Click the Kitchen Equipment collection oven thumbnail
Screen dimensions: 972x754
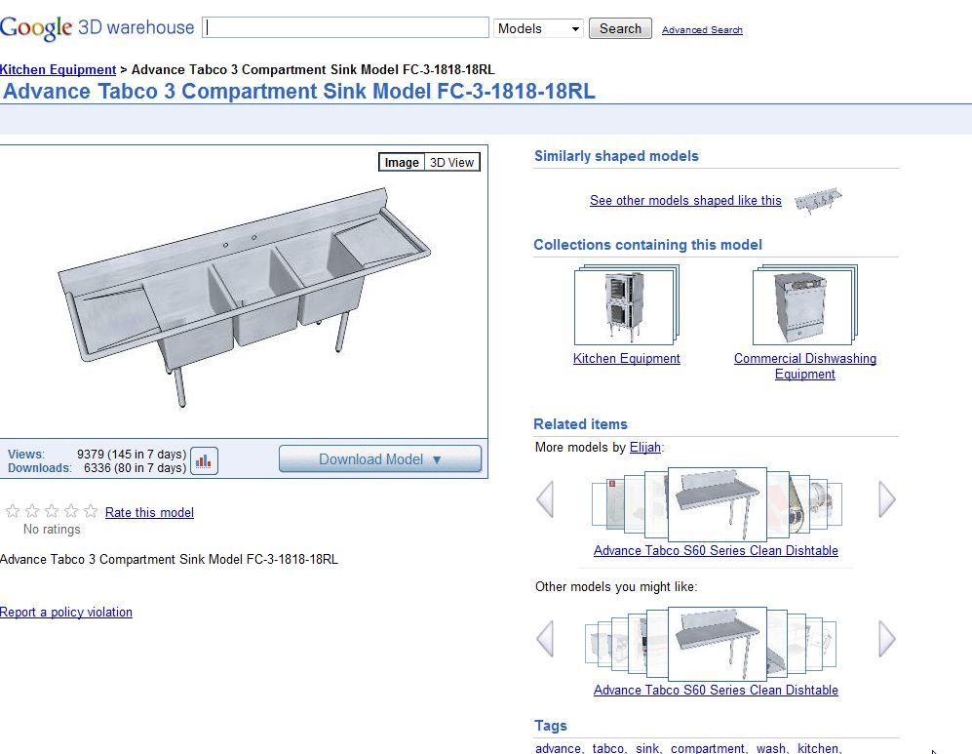tap(624, 306)
